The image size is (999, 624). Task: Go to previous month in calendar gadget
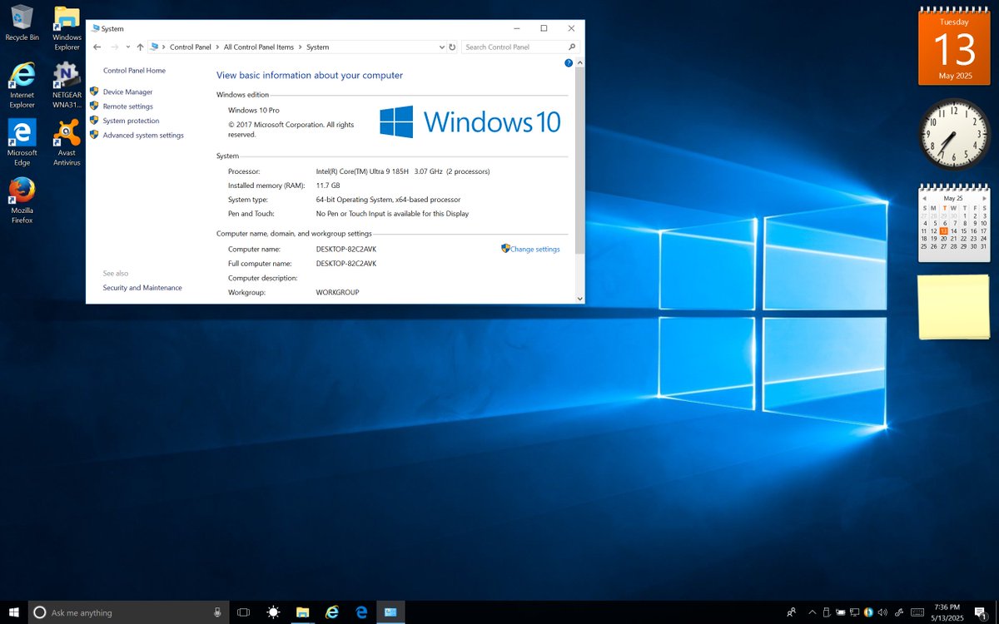coord(924,198)
